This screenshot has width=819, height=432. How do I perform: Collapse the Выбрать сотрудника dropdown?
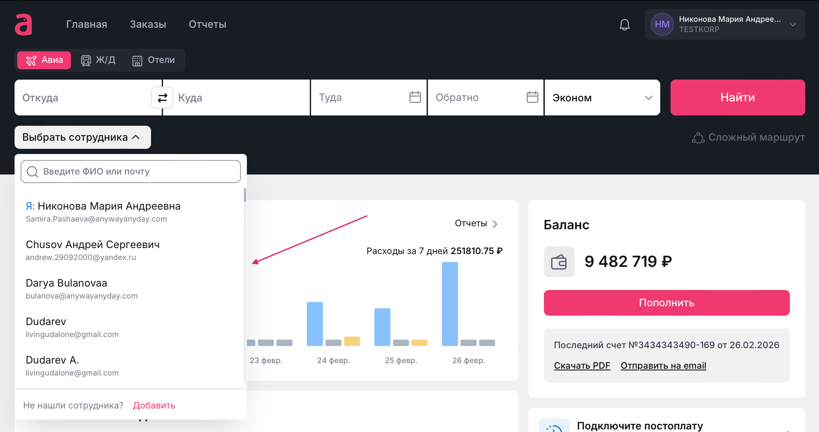pos(83,137)
